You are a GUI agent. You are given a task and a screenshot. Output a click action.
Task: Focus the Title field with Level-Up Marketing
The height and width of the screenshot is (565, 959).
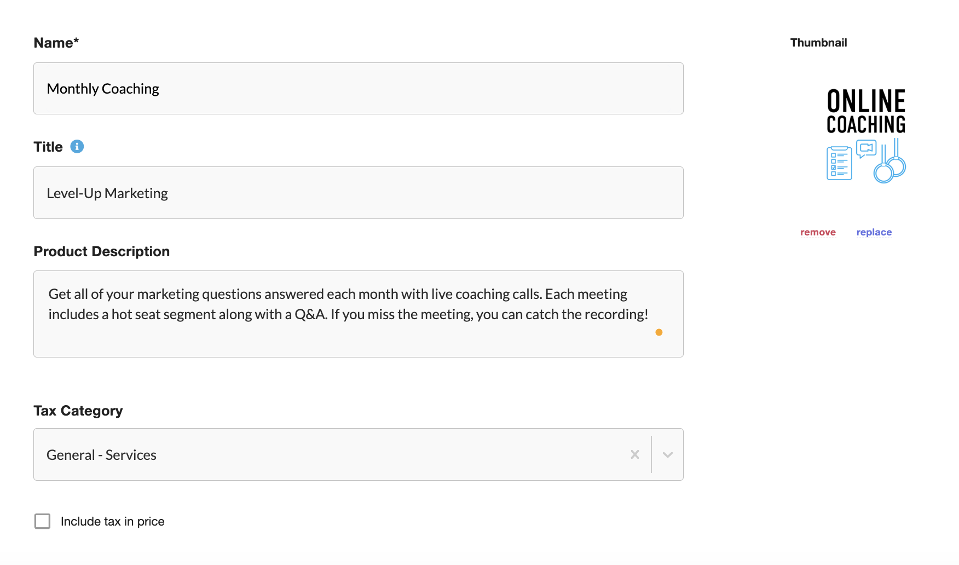(x=359, y=193)
